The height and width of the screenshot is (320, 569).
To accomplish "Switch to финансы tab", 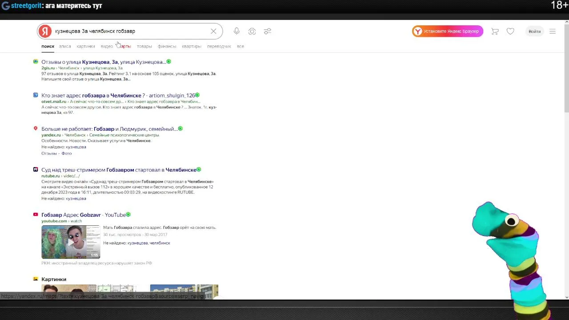I will (x=167, y=46).
